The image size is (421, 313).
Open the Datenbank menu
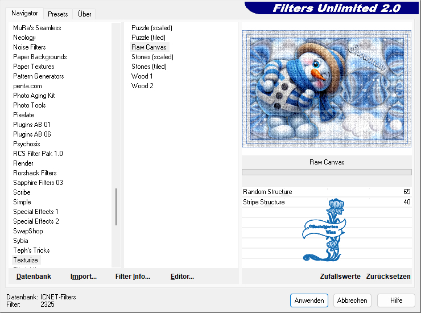(x=34, y=276)
